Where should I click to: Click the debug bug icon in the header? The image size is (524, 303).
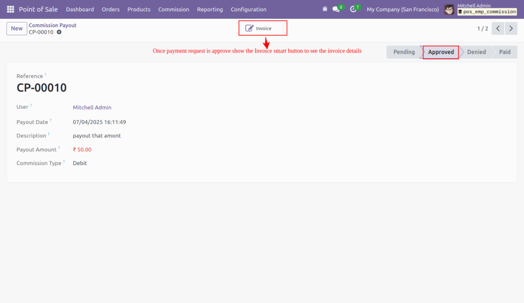click(324, 9)
